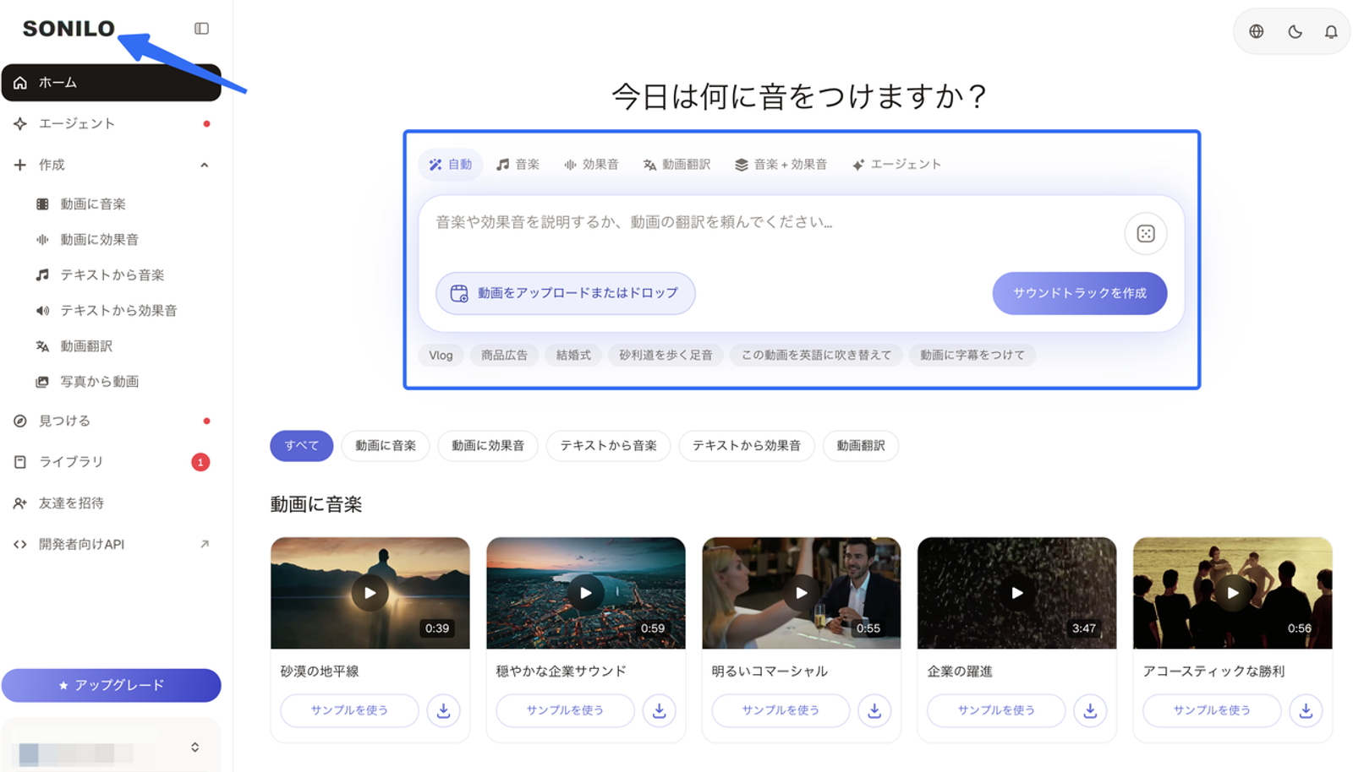Screen dimensions: 1353x772
Task: Download the 砂漠の地平線 sample
Action: click(443, 710)
